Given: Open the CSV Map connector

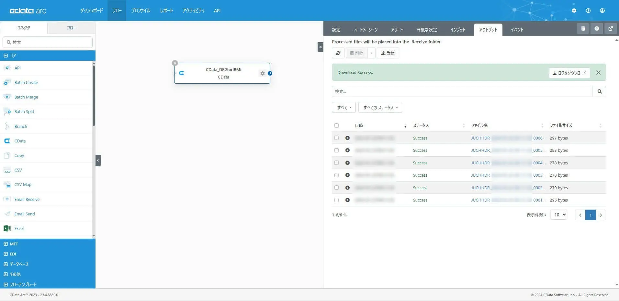Looking at the screenshot, I should coord(22,184).
